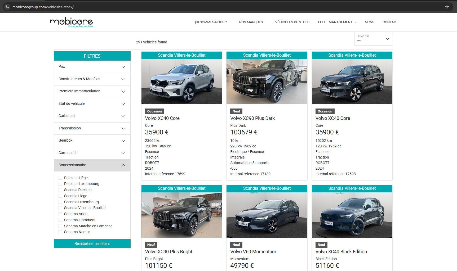The width and height of the screenshot is (457, 271).
Task: Open the silver Volvo XC40 Core photo
Action: [x=182, y=82]
